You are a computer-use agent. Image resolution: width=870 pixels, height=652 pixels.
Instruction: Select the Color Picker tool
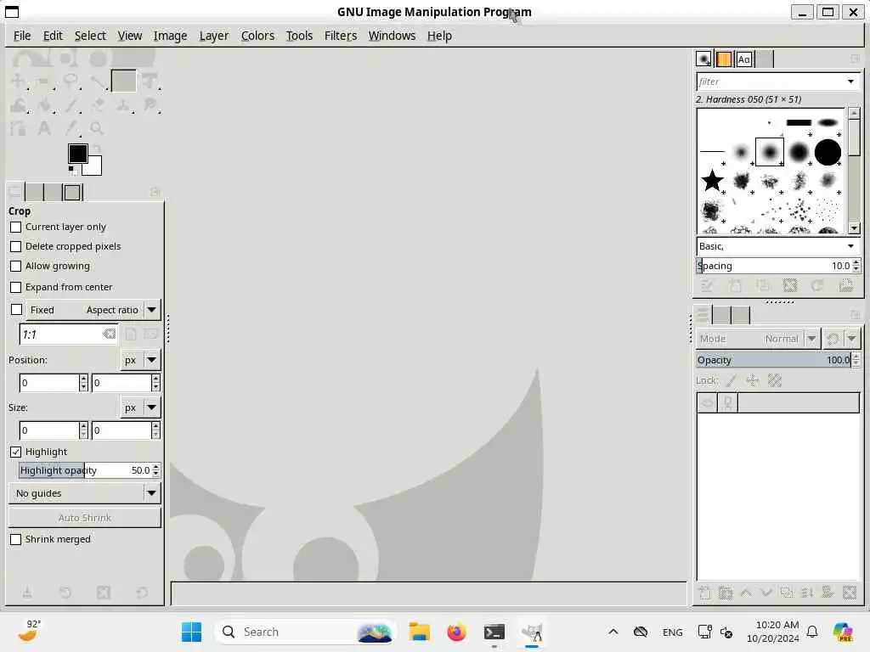pos(71,129)
